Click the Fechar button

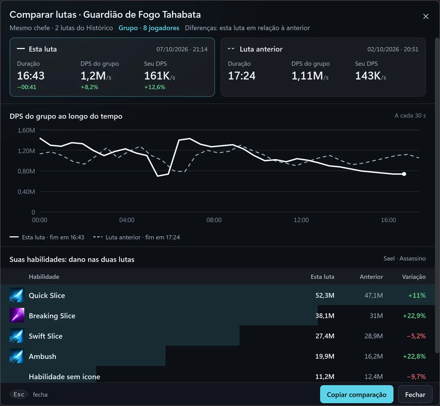(415, 394)
